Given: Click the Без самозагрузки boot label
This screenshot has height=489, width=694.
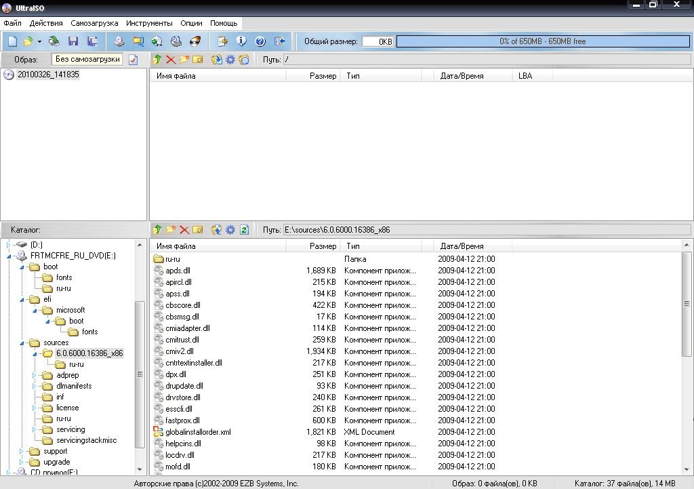Looking at the screenshot, I should pos(88,60).
